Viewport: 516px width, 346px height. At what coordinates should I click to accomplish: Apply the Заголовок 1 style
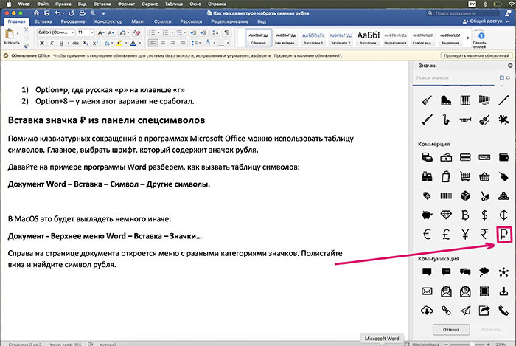(x=313, y=38)
